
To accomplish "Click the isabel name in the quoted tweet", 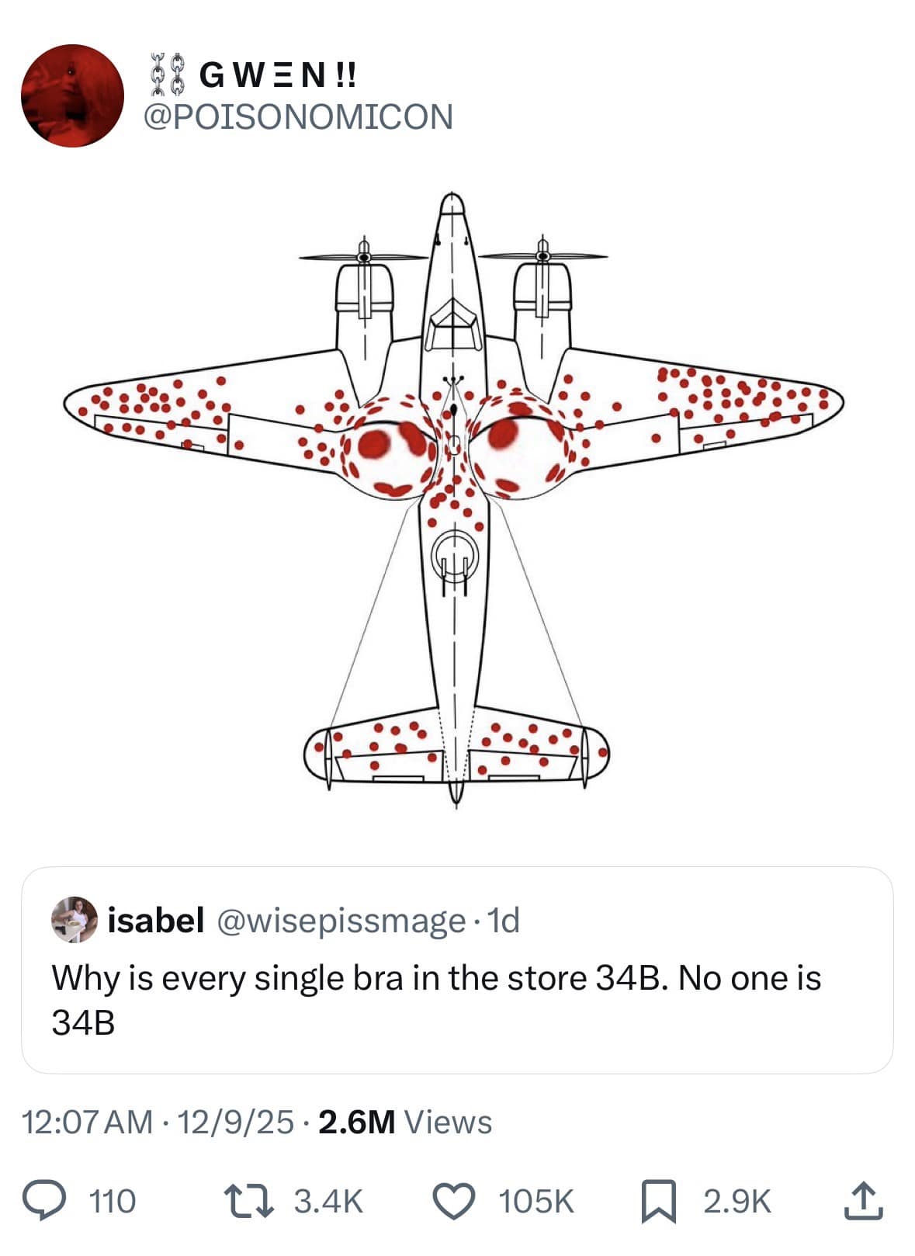I will click(155, 920).
